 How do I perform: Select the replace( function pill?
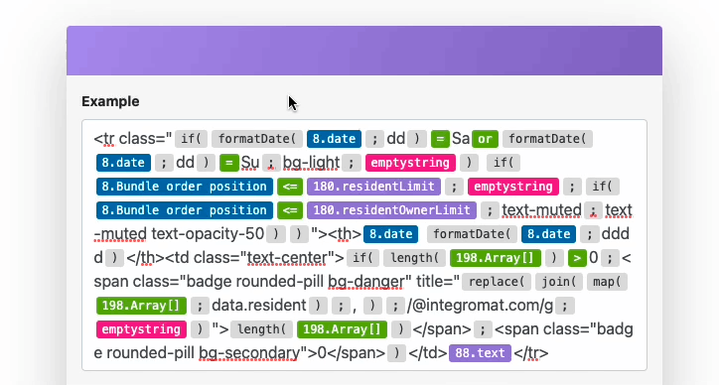[x=497, y=282]
